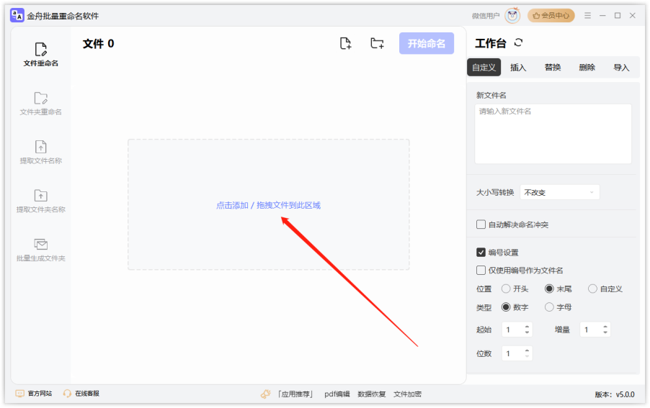Click the 新文件名 input box
Screen dimensions: 650x408
(x=553, y=134)
